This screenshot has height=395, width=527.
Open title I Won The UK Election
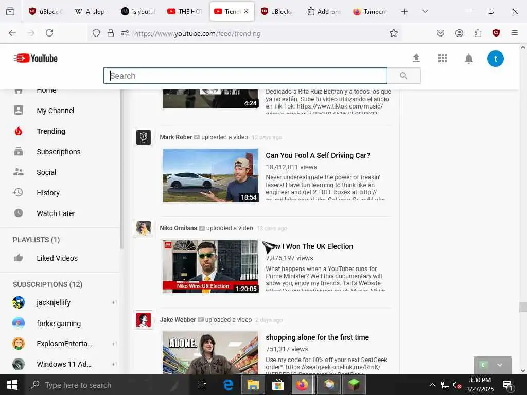(309, 246)
